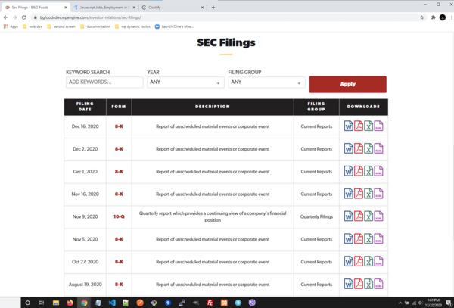This screenshot has width=454, height=308.
Task: Download Word file for Nov 9, 2020 10-Q
Action: point(348,216)
